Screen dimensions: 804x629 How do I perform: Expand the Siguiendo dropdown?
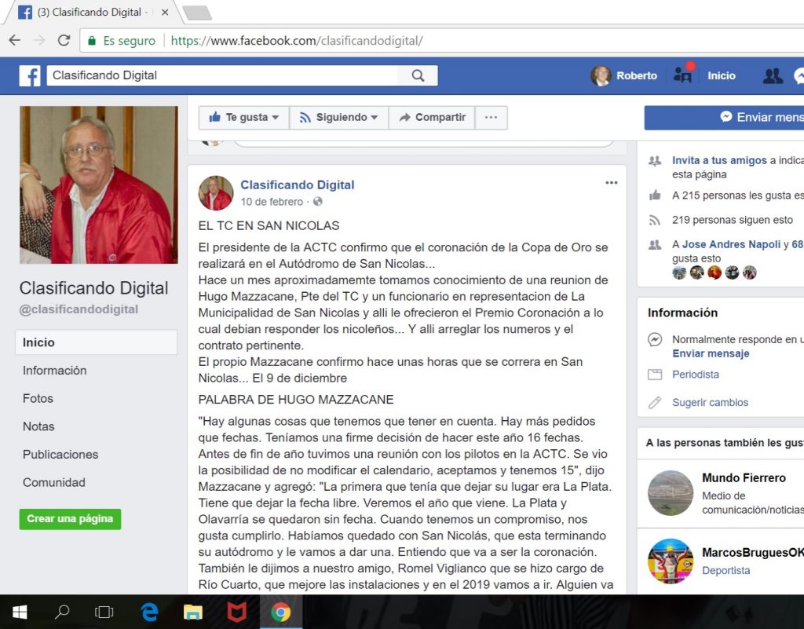click(339, 117)
